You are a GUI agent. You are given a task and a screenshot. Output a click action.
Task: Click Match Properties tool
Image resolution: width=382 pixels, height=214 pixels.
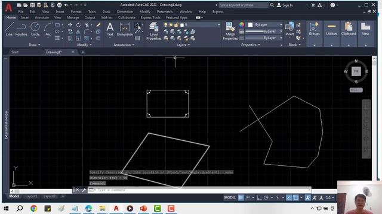(230, 31)
